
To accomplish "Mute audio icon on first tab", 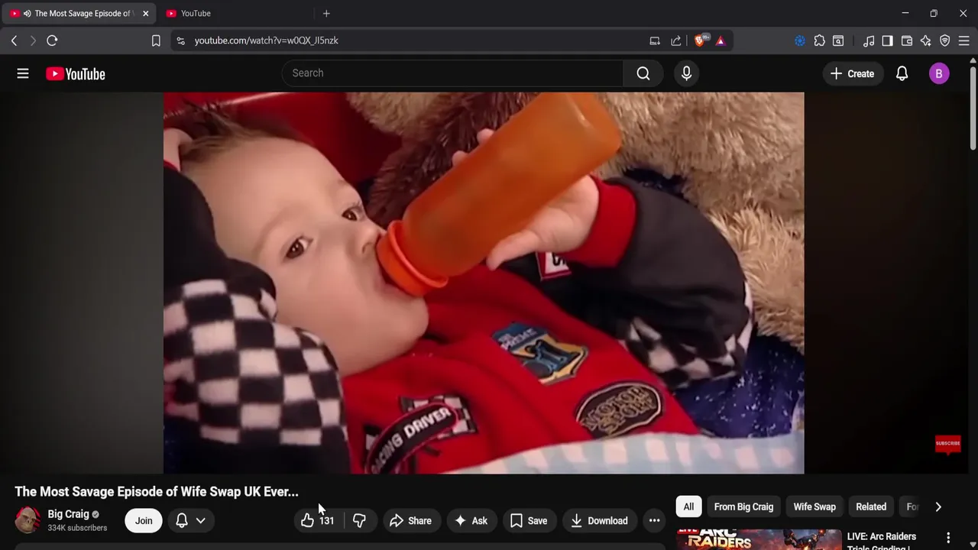I will pos(27,13).
